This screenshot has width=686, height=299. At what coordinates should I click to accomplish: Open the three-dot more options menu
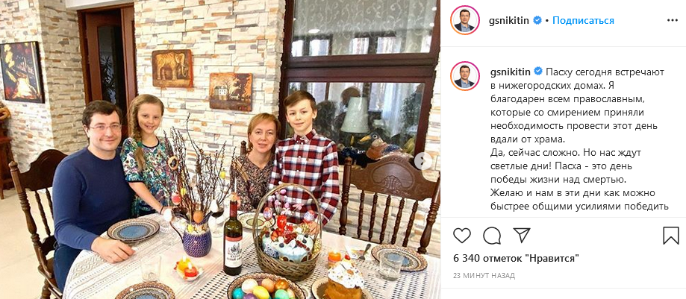673,21
